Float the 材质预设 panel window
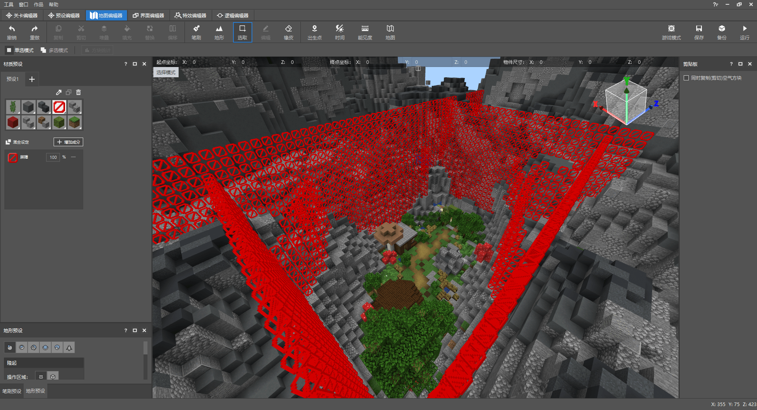The image size is (757, 410). point(135,64)
